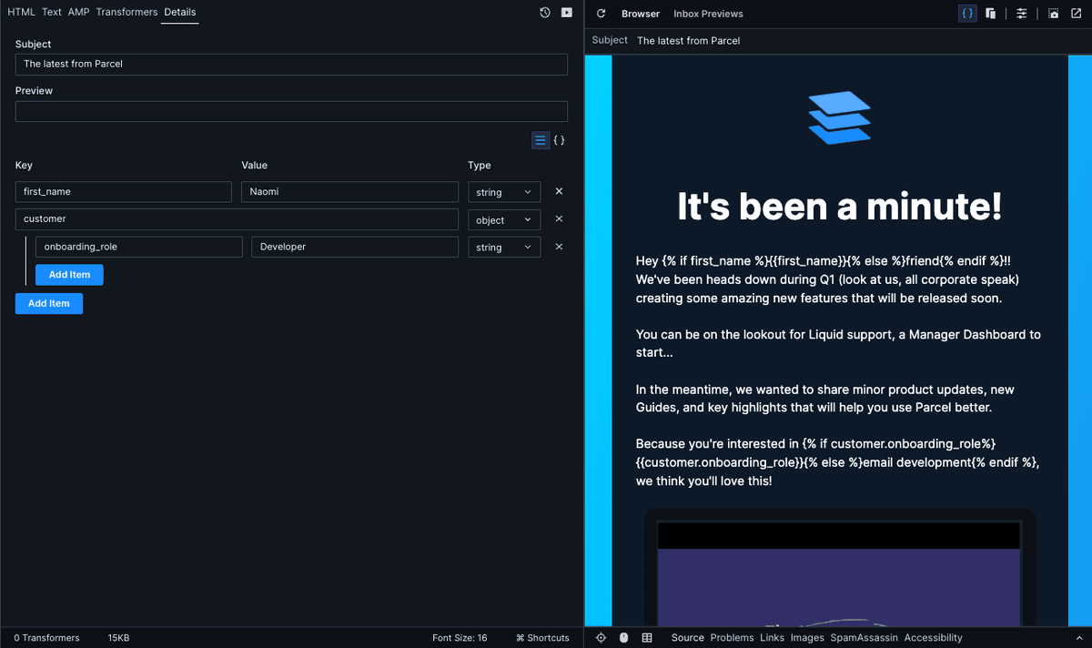Image resolution: width=1092 pixels, height=648 pixels.
Task: Click the grid view icon in status bar
Action: [x=647, y=637]
